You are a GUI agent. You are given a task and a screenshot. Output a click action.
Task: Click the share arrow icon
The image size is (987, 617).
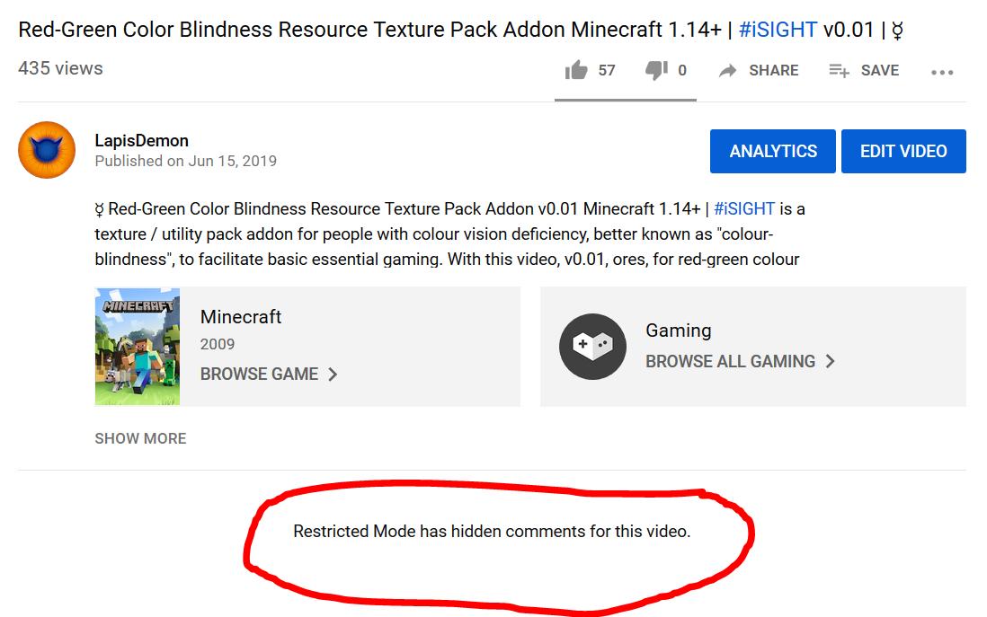(727, 70)
